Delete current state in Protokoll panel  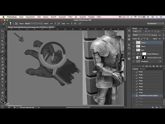[x=161, y=107]
